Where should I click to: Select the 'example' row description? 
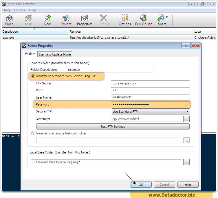pos(8,38)
